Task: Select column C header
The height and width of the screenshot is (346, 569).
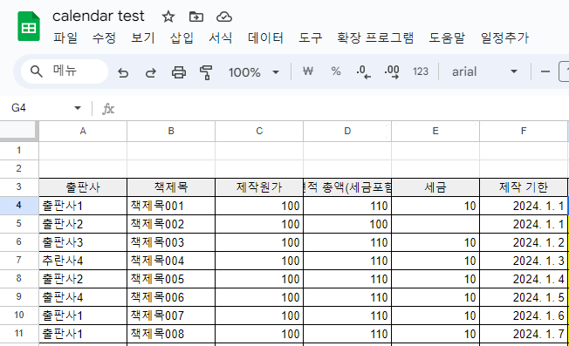Action: (x=259, y=131)
